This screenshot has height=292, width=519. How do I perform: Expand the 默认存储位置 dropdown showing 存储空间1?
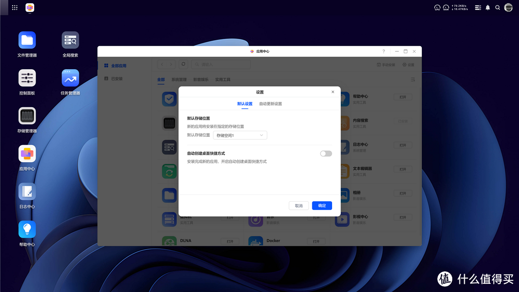coord(240,135)
